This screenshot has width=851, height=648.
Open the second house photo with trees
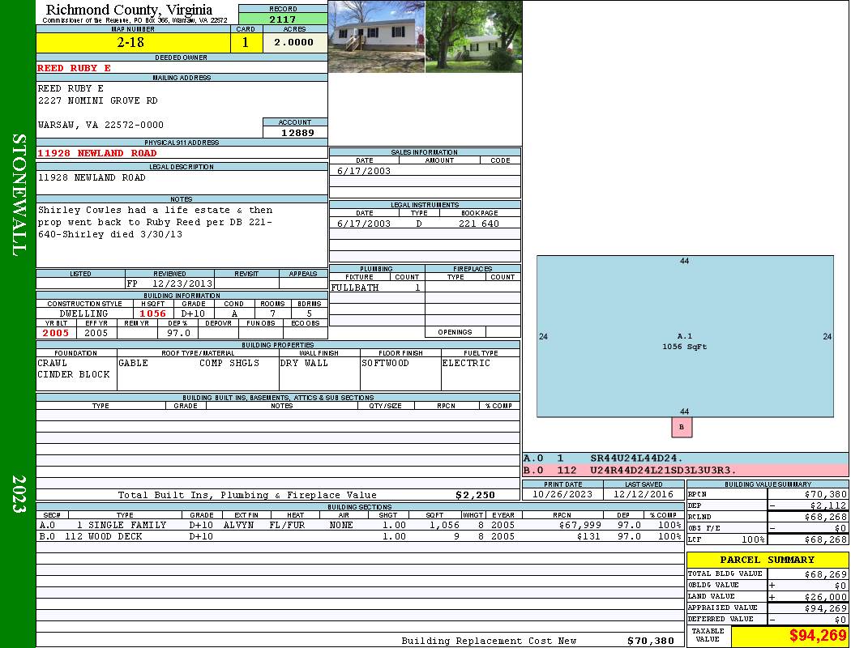(473, 36)
